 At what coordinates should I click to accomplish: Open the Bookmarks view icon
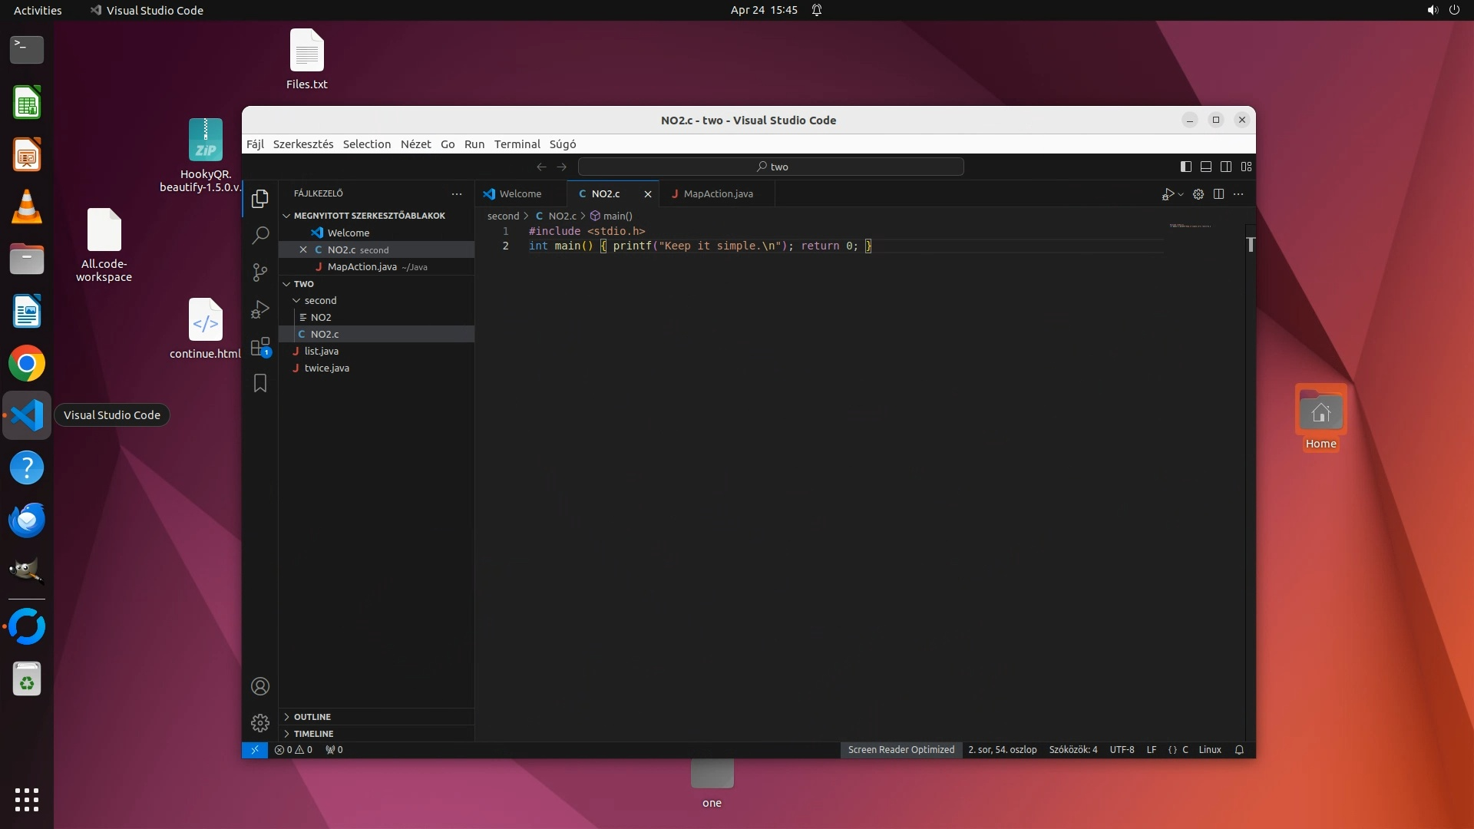pos(260,383)
